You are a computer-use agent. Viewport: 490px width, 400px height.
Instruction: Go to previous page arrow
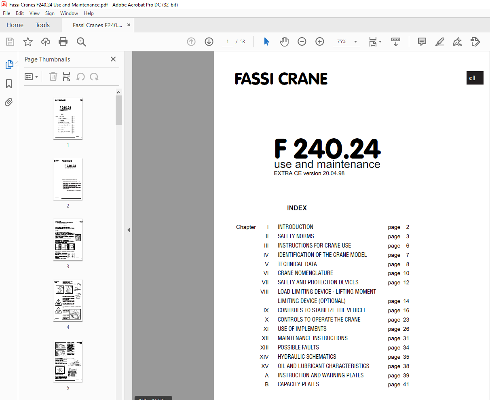point(191,42)
